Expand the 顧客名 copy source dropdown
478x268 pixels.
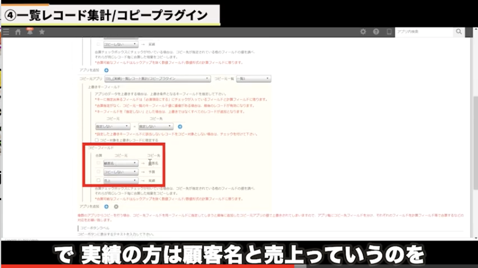coord(121,163)
